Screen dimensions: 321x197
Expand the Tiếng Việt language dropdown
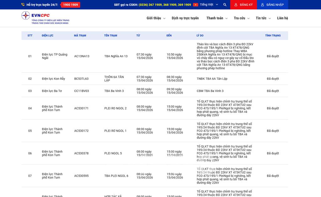(209, 5)
